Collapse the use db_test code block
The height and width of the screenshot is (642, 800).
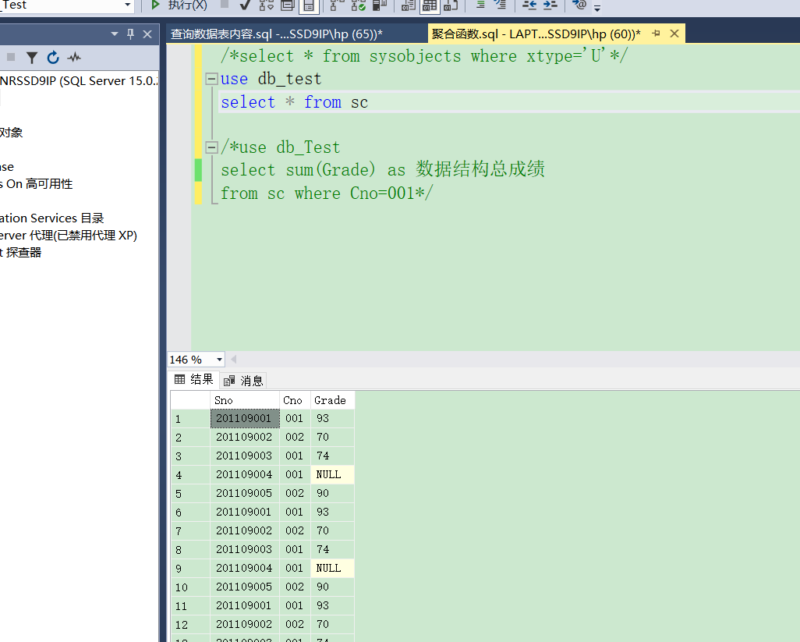point(211,79)
